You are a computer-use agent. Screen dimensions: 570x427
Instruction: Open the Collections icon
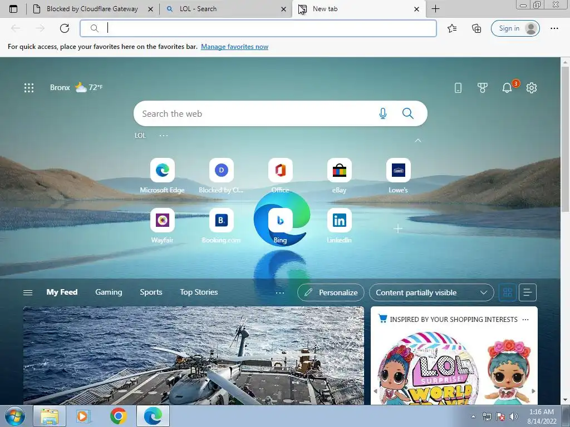[476, 28]
